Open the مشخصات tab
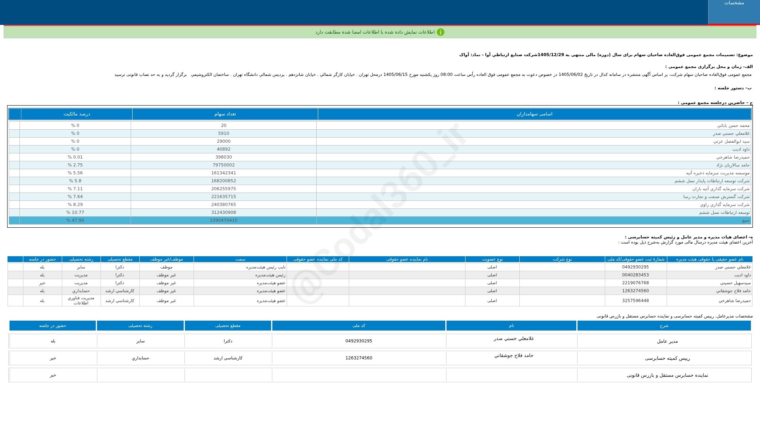Viewport: 760px width, 427px height. click(x=734, y=12)
